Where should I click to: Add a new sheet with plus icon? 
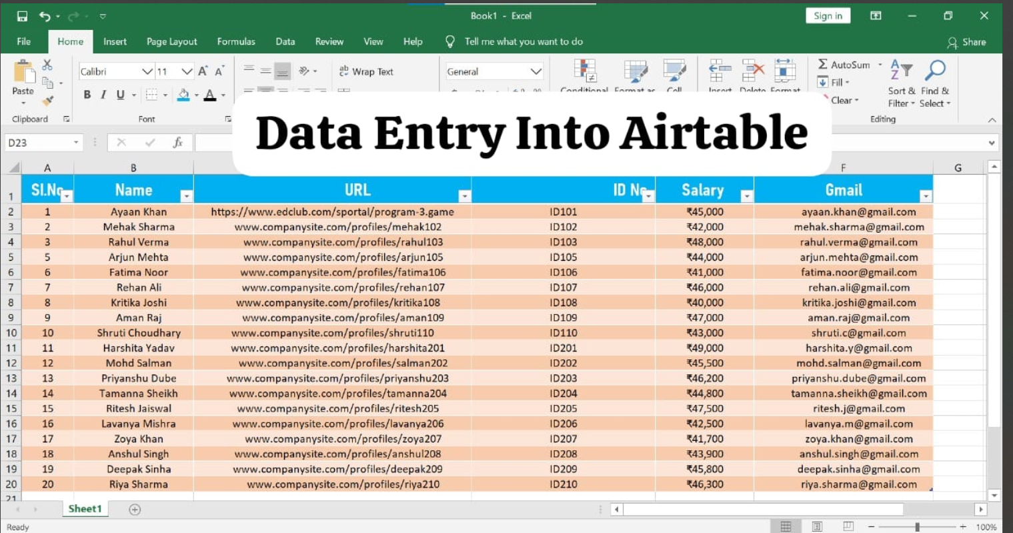coord(135,510)
